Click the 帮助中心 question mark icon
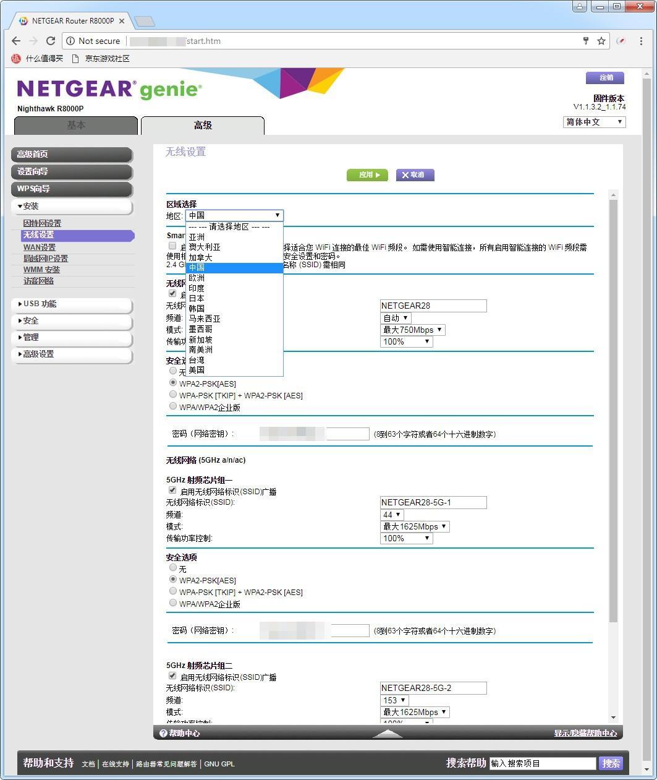 163,733
